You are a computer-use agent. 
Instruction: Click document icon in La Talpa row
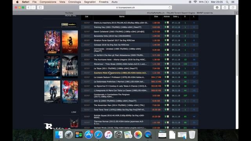[168, 68]
